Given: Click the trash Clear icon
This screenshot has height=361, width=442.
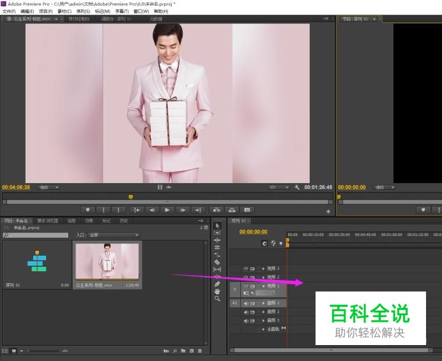Looking at the screenshot, I should pyautogui.click(x=200, y=351).
